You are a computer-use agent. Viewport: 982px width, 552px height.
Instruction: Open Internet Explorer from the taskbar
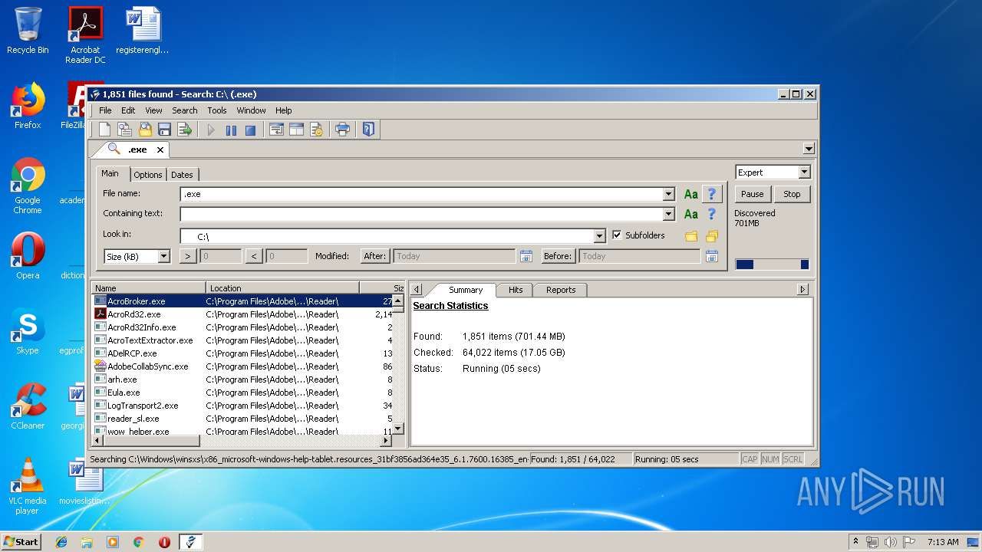pyautogui.click(x=61, y=542)
